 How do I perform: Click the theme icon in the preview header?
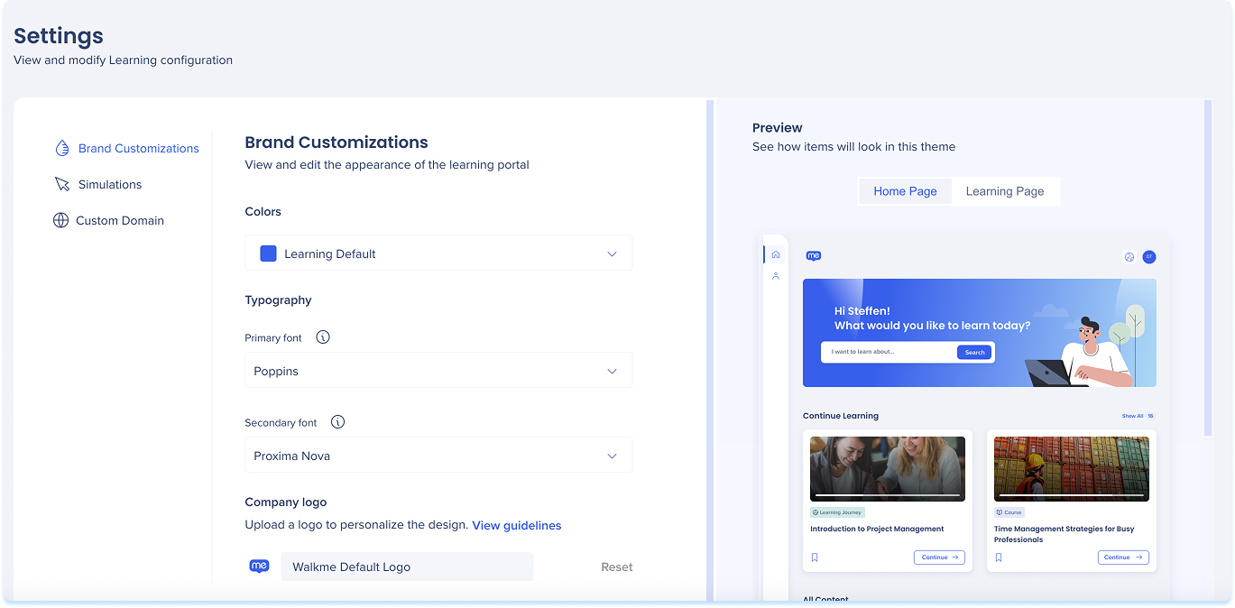click(x=1129, y=257)
